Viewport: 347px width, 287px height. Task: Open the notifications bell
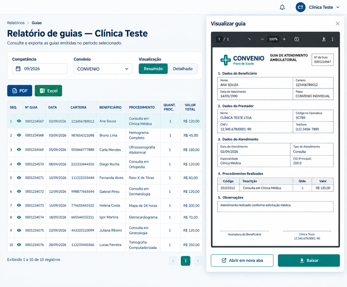click(282, 7)
